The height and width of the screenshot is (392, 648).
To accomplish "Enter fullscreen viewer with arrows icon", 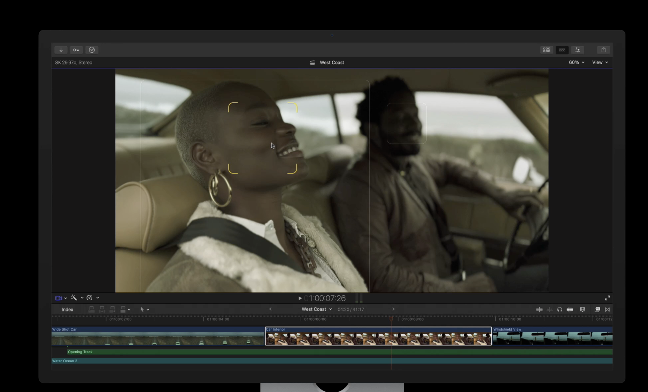I will pyautogui.click(x=607, y=298).
